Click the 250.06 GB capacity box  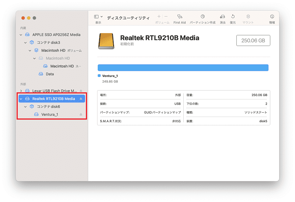253,40
